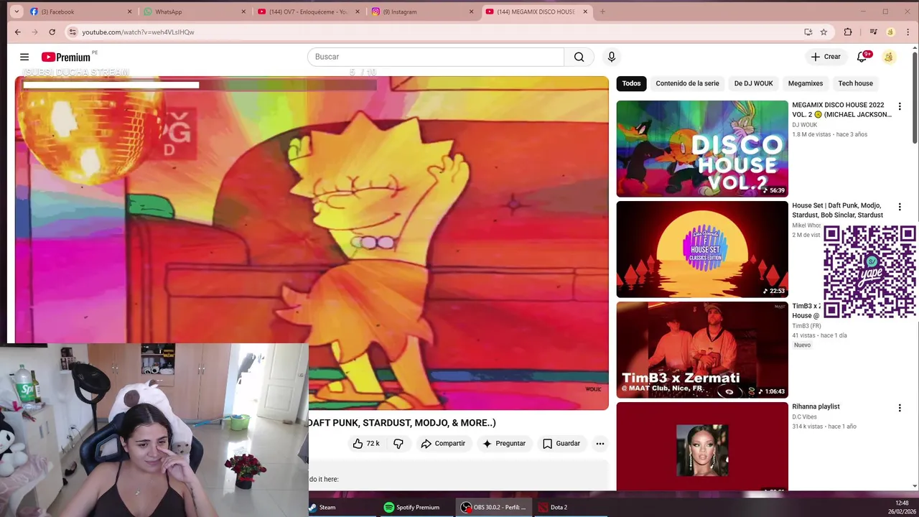919x517 pixels.
Task: Open House Set Daft Punk, Modjo title
Action: pos(837,210)
